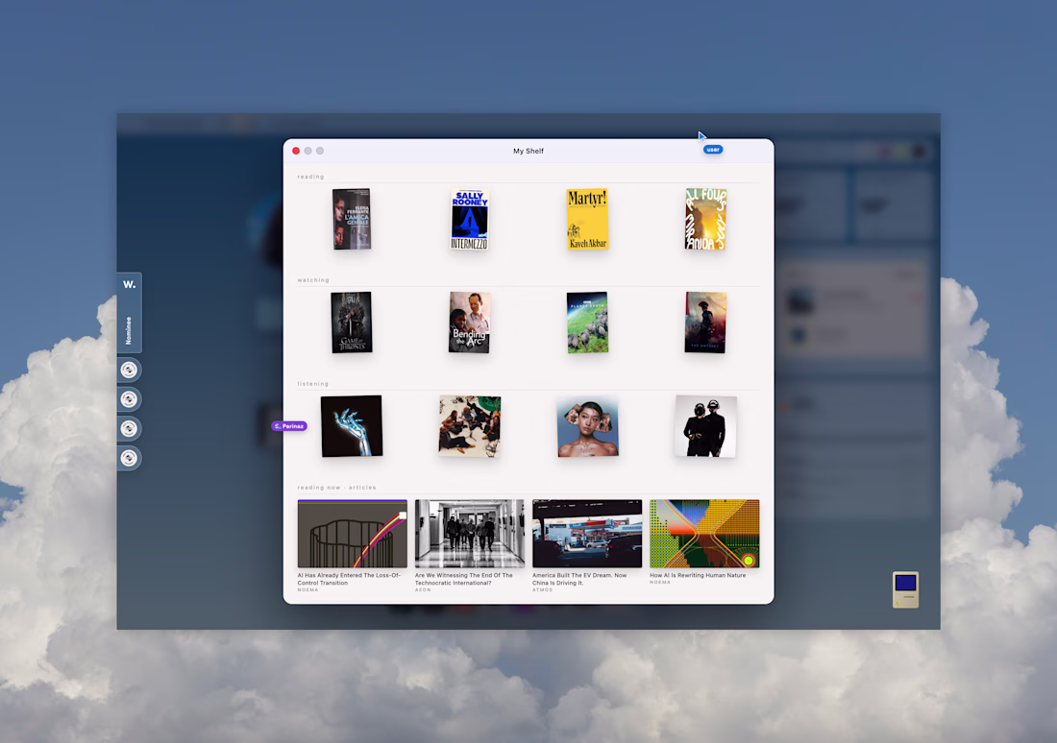The height and width of the screenshot is (743, 1057).
Task: Read 'Are We Witnessing The End Of The Technocratic International?'
Action: [464, 579]
